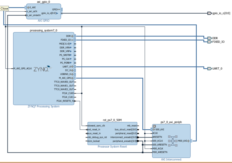Viewport: 232px width, 163px height.
Task: Select the mb_debug_sys_rst pin
Action: pyautogui.click(x=97, y=137)
